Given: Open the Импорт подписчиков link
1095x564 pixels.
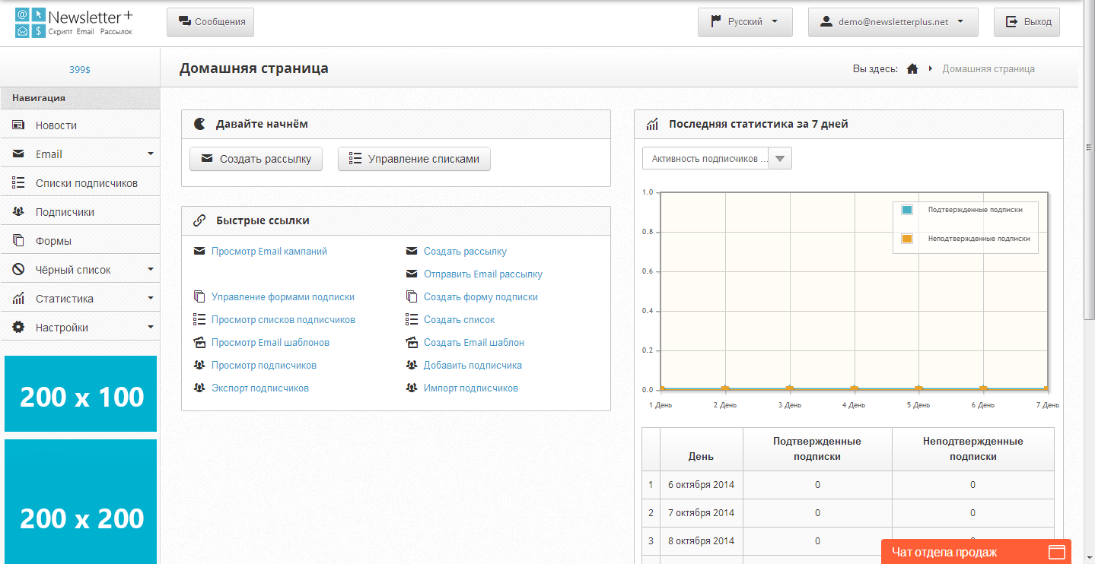Looking at the screenshot, I should click(x=470, y=388).
